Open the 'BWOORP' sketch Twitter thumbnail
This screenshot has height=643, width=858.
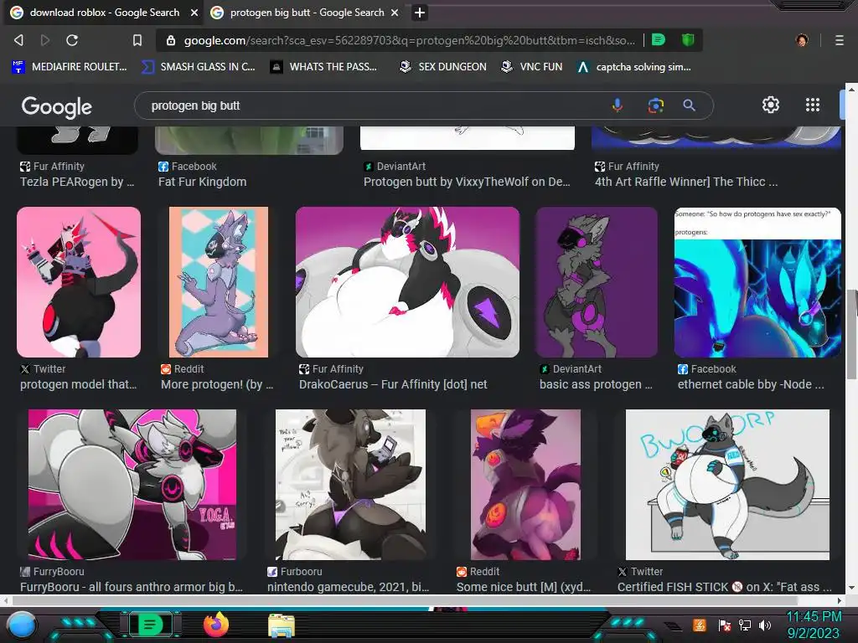tap(727, 485)
